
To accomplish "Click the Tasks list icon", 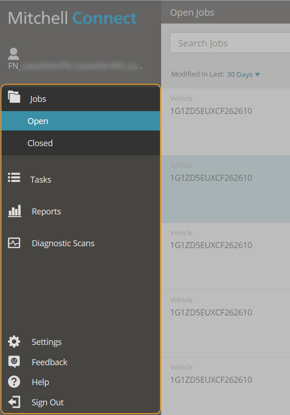I will (14, 178).
